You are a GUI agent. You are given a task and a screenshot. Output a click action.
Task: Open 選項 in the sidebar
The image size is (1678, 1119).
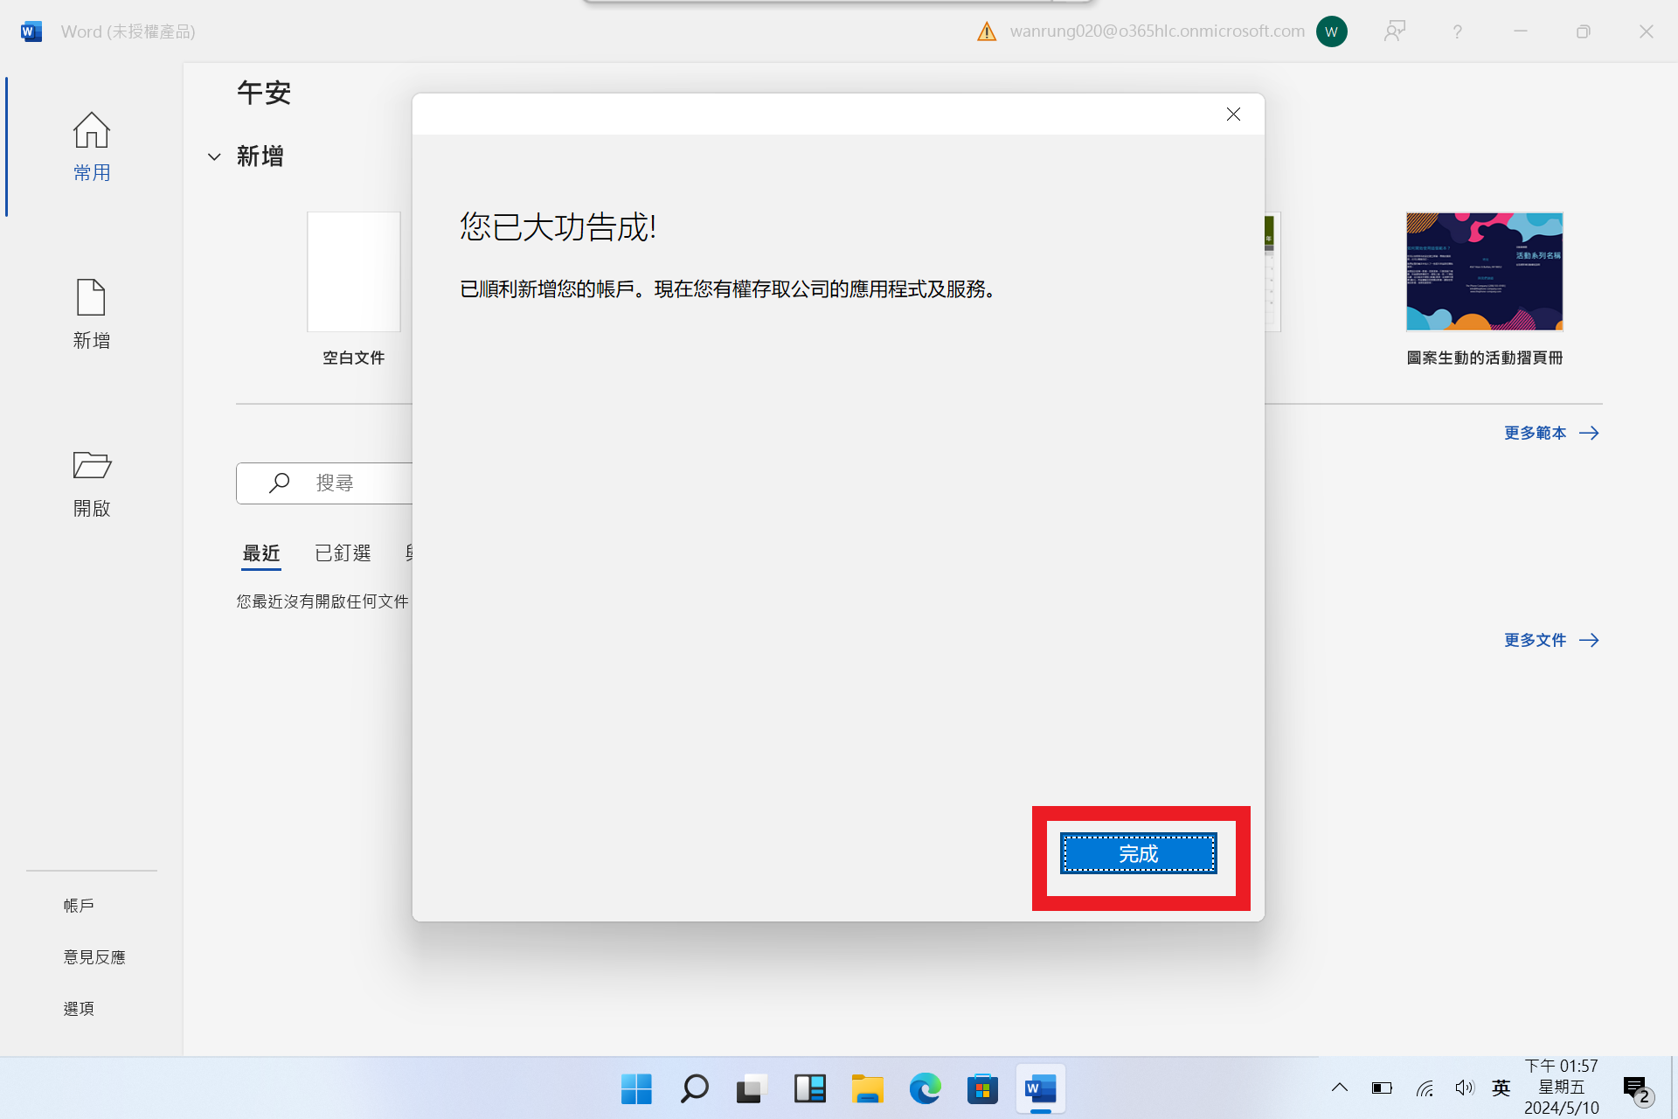pyautogui.click(x=79, y=1009)
